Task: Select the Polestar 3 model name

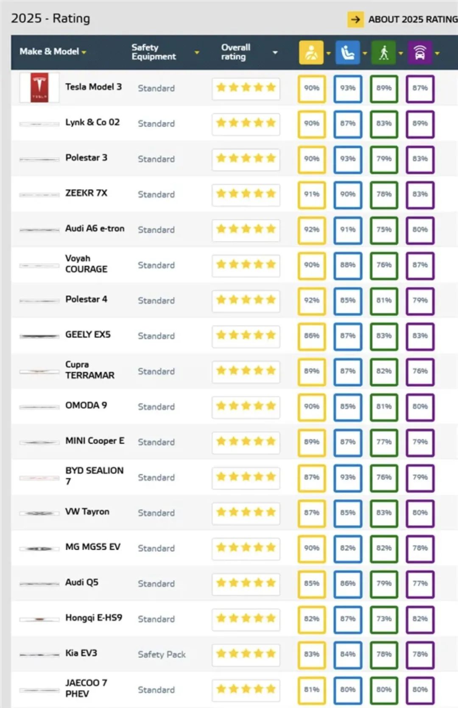Action: pos(86,157)
